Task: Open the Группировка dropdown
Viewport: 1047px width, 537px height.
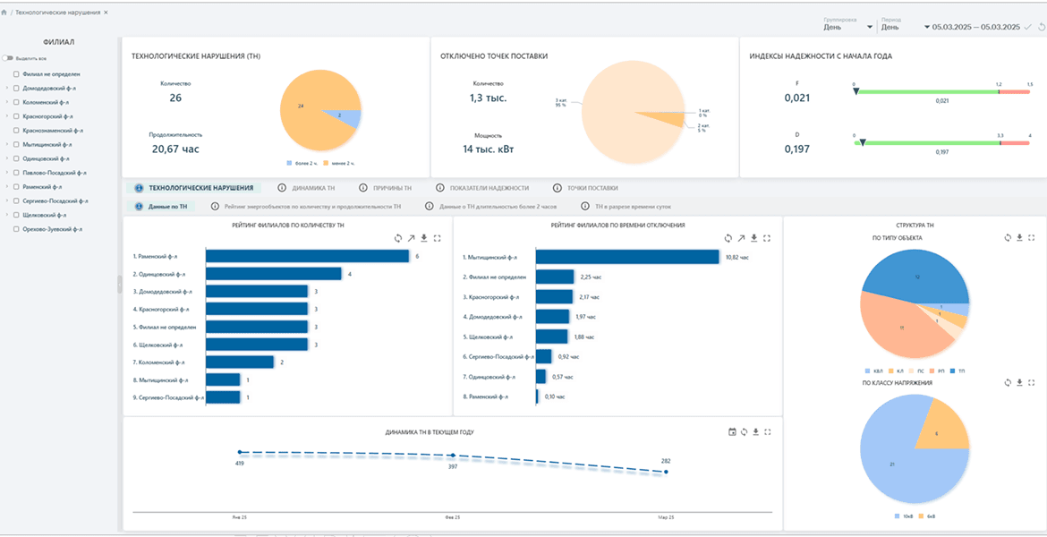Action: pos(848,27)
